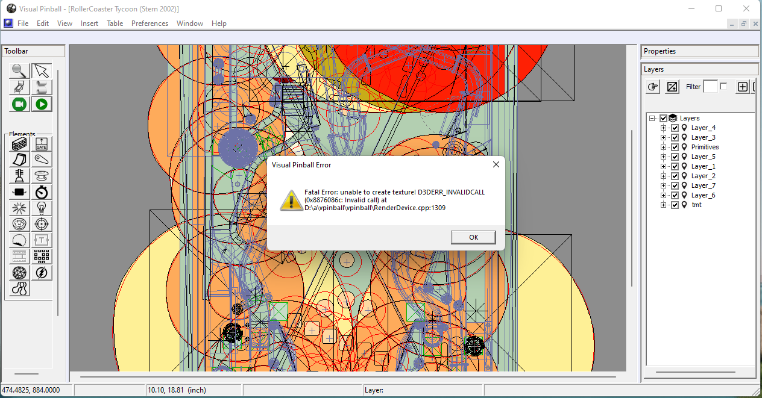The image size is (762, 398).
Task: Pick the brick Wall element tool
Action: (x=19, y=144)
